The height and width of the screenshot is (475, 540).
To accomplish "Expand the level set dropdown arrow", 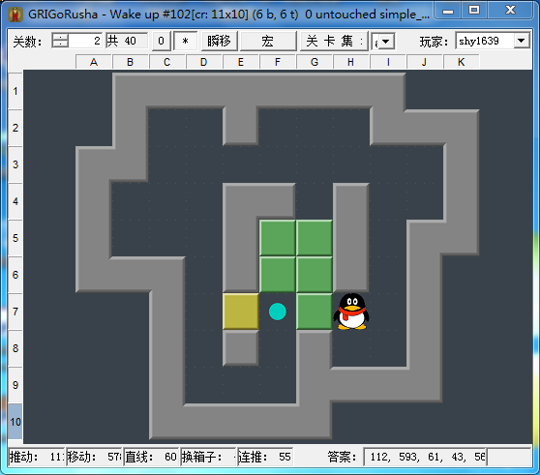I will (386, 42).
